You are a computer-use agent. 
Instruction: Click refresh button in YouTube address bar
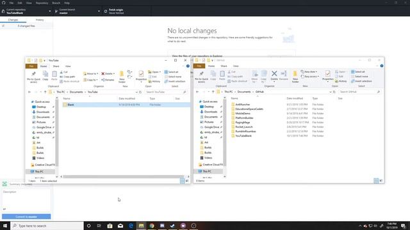point(140,92)
